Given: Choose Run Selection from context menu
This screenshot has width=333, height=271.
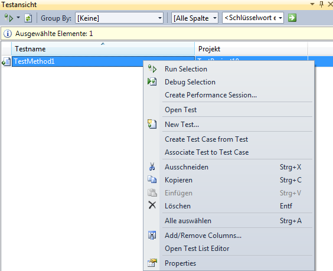Looking at the screenshot, I should tap(228, 69).
